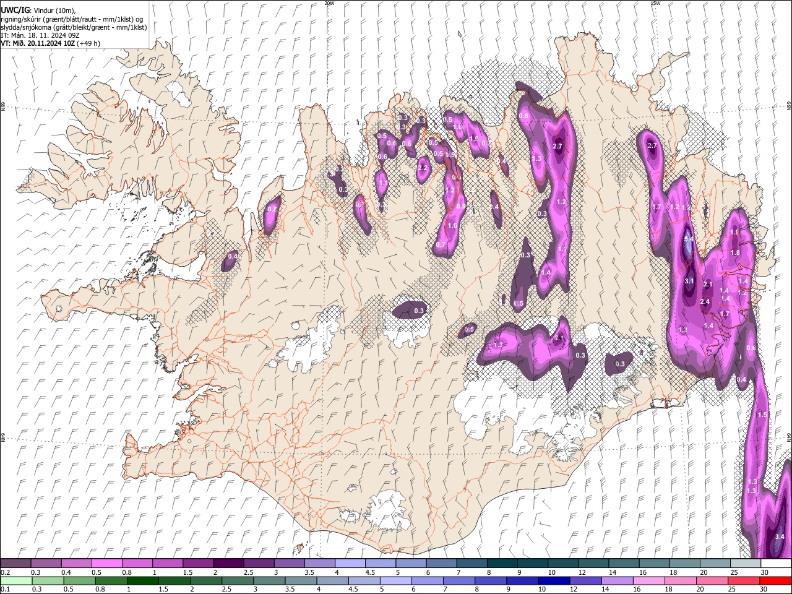The image size is (792, 594).
Task: Select dark teal swatch between 9 and 10, upper legend
Action: tap(533, 564)
